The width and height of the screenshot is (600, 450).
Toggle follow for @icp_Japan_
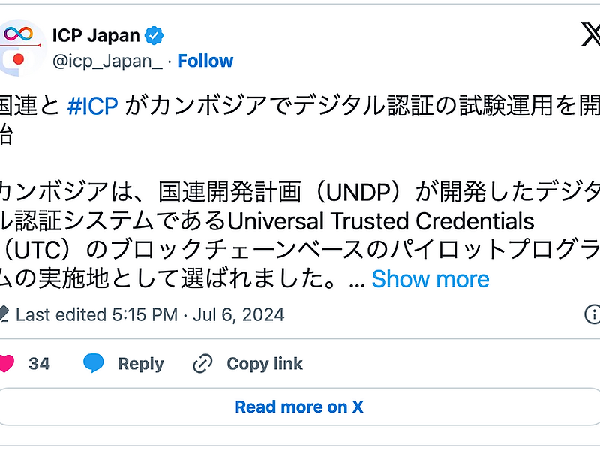[x=205, y=61]
